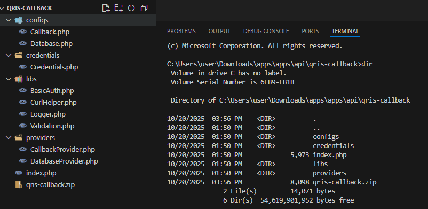Click the Microsoft Corporation copyright line
The image size is (428, 209).
(255, 46)
